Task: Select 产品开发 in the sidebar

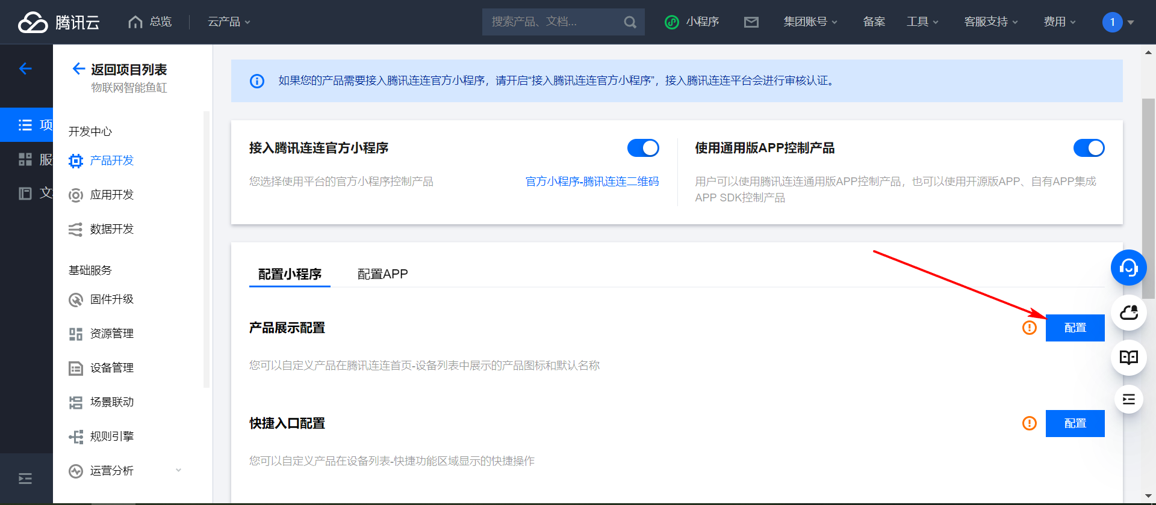Action: [112, 161]
